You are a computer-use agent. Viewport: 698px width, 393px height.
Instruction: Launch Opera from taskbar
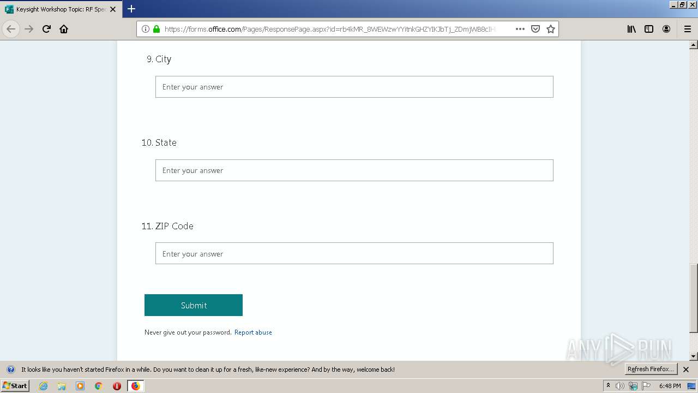[117, 386]
